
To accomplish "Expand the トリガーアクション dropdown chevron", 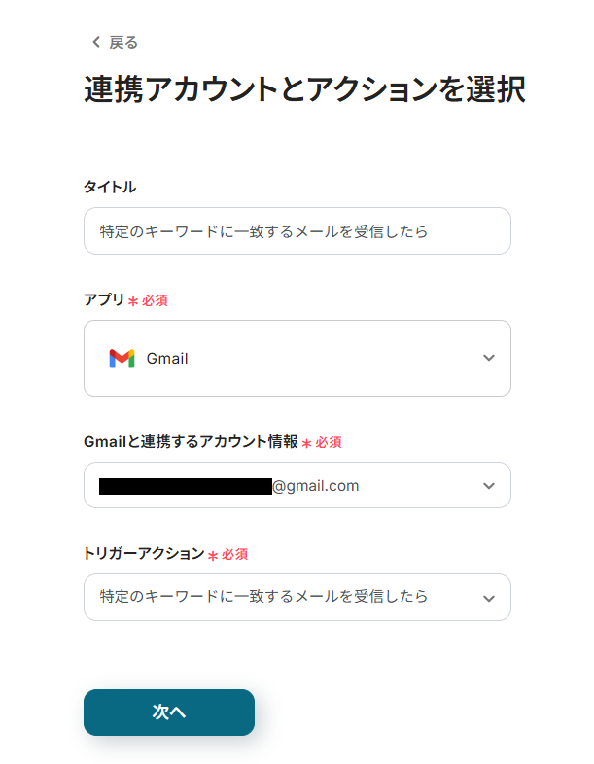I will pos(489,599).
